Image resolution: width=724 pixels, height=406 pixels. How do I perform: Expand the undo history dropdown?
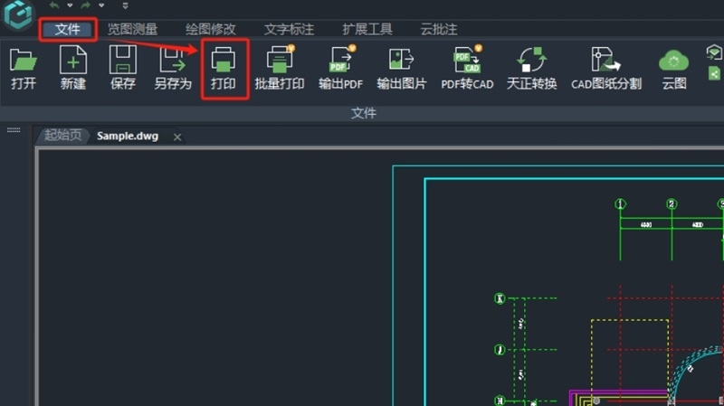point(70,5)
